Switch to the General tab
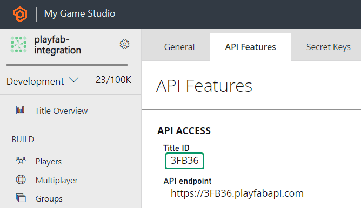Image resolution: width=361 pixels, height=208 pixels. (179, 47)
